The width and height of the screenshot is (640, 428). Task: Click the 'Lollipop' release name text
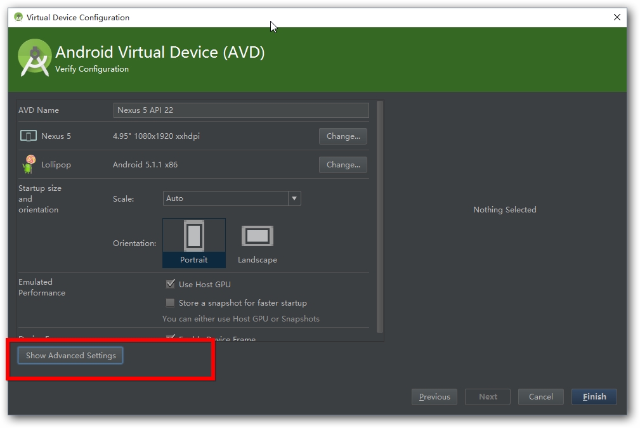click(x=56, y=164)
